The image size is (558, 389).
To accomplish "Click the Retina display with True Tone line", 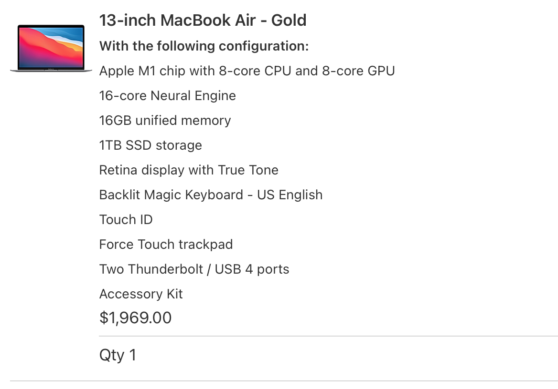I will point(189,170).
